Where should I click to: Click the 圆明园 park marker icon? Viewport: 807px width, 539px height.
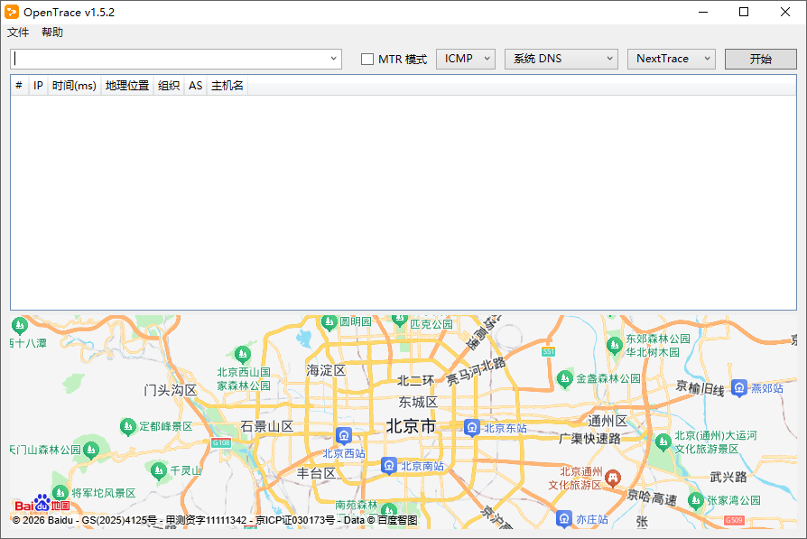[329, 323]
